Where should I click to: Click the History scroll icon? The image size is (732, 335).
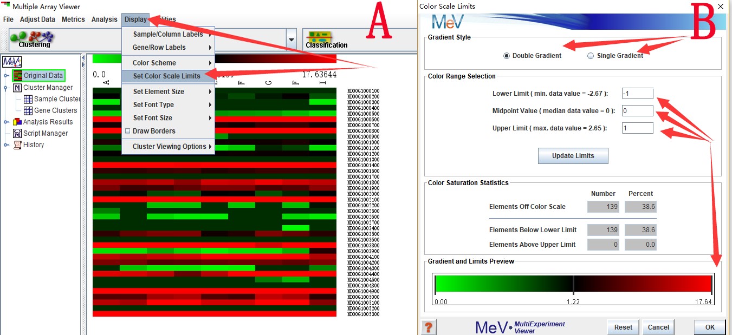18,145
